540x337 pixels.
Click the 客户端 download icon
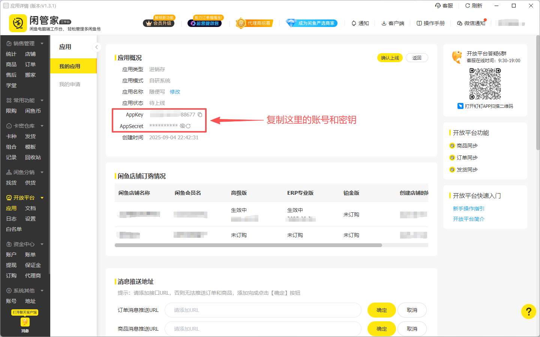point(383,23)
